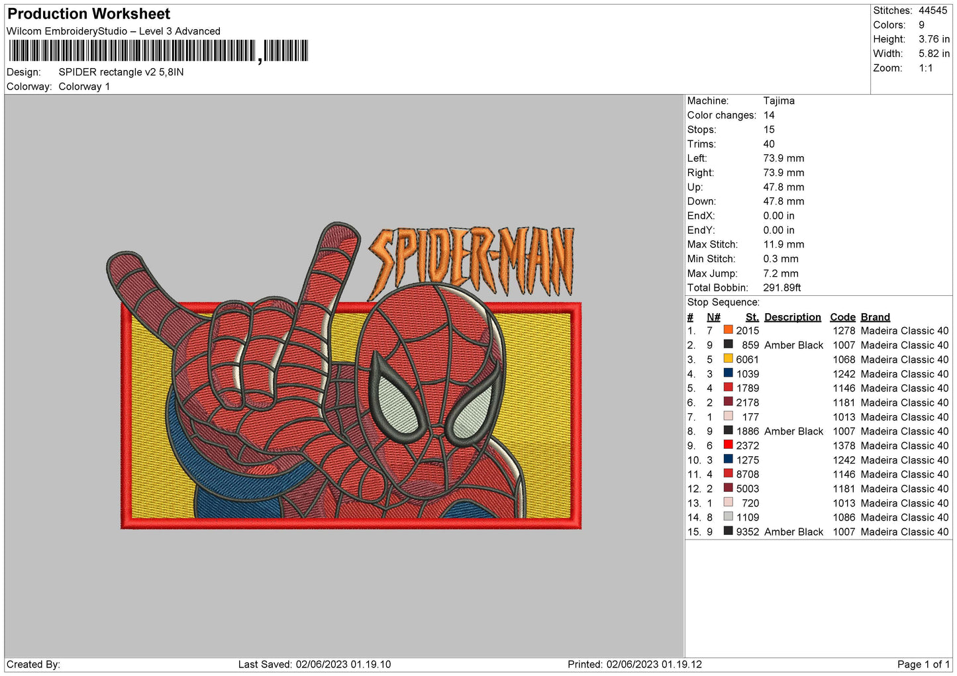The image size is (957, 676).
Task: Click the orange swatch in stop 1
Action: pos(728,330)
